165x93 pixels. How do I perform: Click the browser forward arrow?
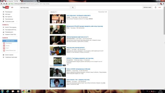pos(4,4)
